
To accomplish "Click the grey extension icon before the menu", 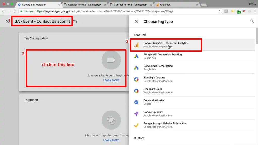I will pos(249,11).
